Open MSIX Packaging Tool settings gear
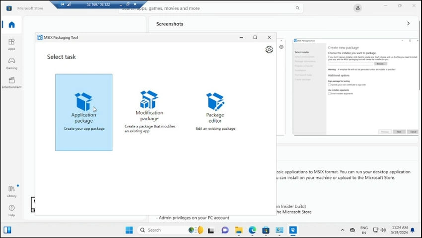Screen dimensions: 422x238 269,50
